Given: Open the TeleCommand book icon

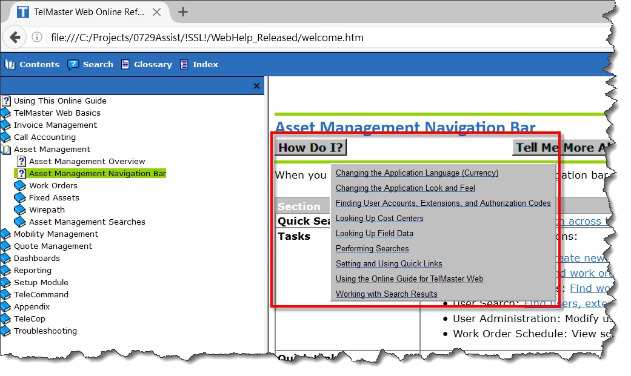Looking at the screenshot, I should pyautogui.click(x=6, y=294).
